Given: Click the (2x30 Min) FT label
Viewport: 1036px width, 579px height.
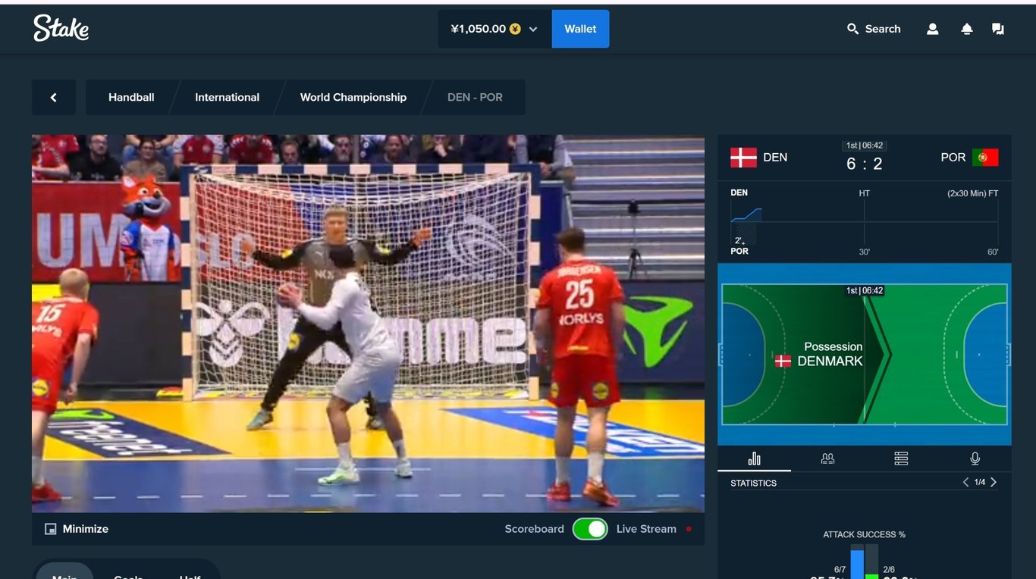Looking at the screenshot, I should 973,193.
